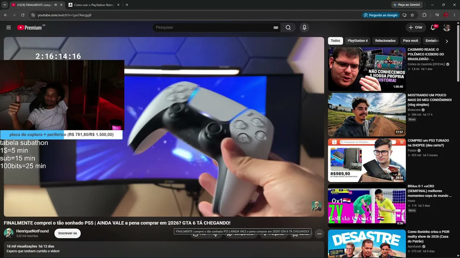Select the Para você filter chip

[410, 41]
